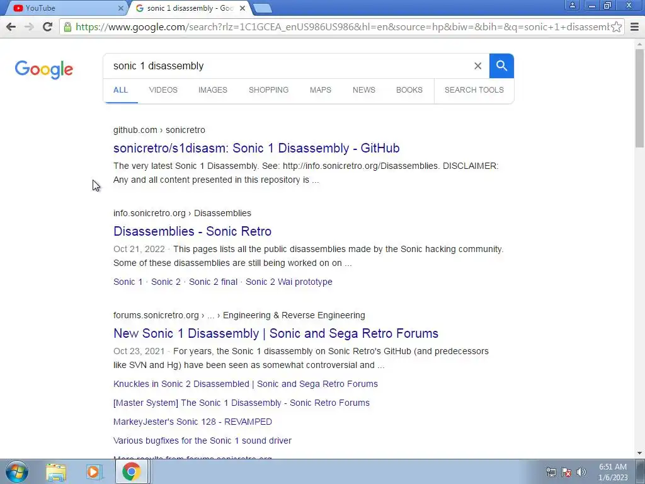This screenshot has height=484, width=645.
Task: Switch to VIDEOS results
Action: (163, 90)
